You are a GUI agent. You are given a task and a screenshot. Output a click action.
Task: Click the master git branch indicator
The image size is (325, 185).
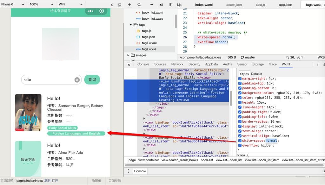[x=248, y=57]
